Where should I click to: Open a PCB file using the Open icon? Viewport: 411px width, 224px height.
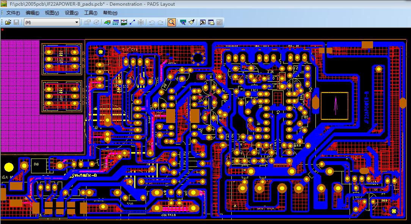point(8,22)
